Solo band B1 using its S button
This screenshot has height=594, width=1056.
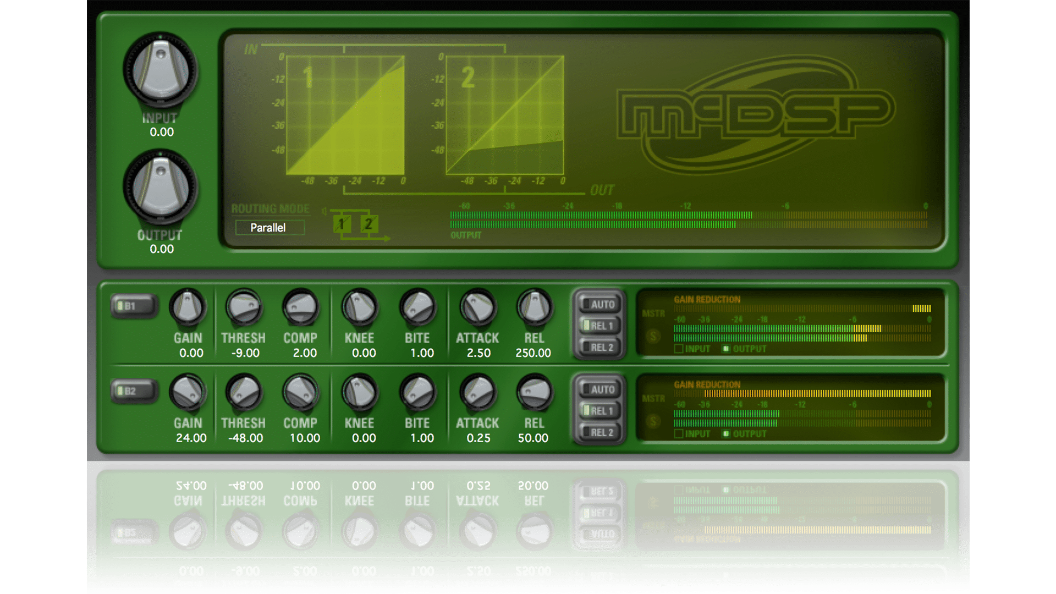tap(653, 335)
